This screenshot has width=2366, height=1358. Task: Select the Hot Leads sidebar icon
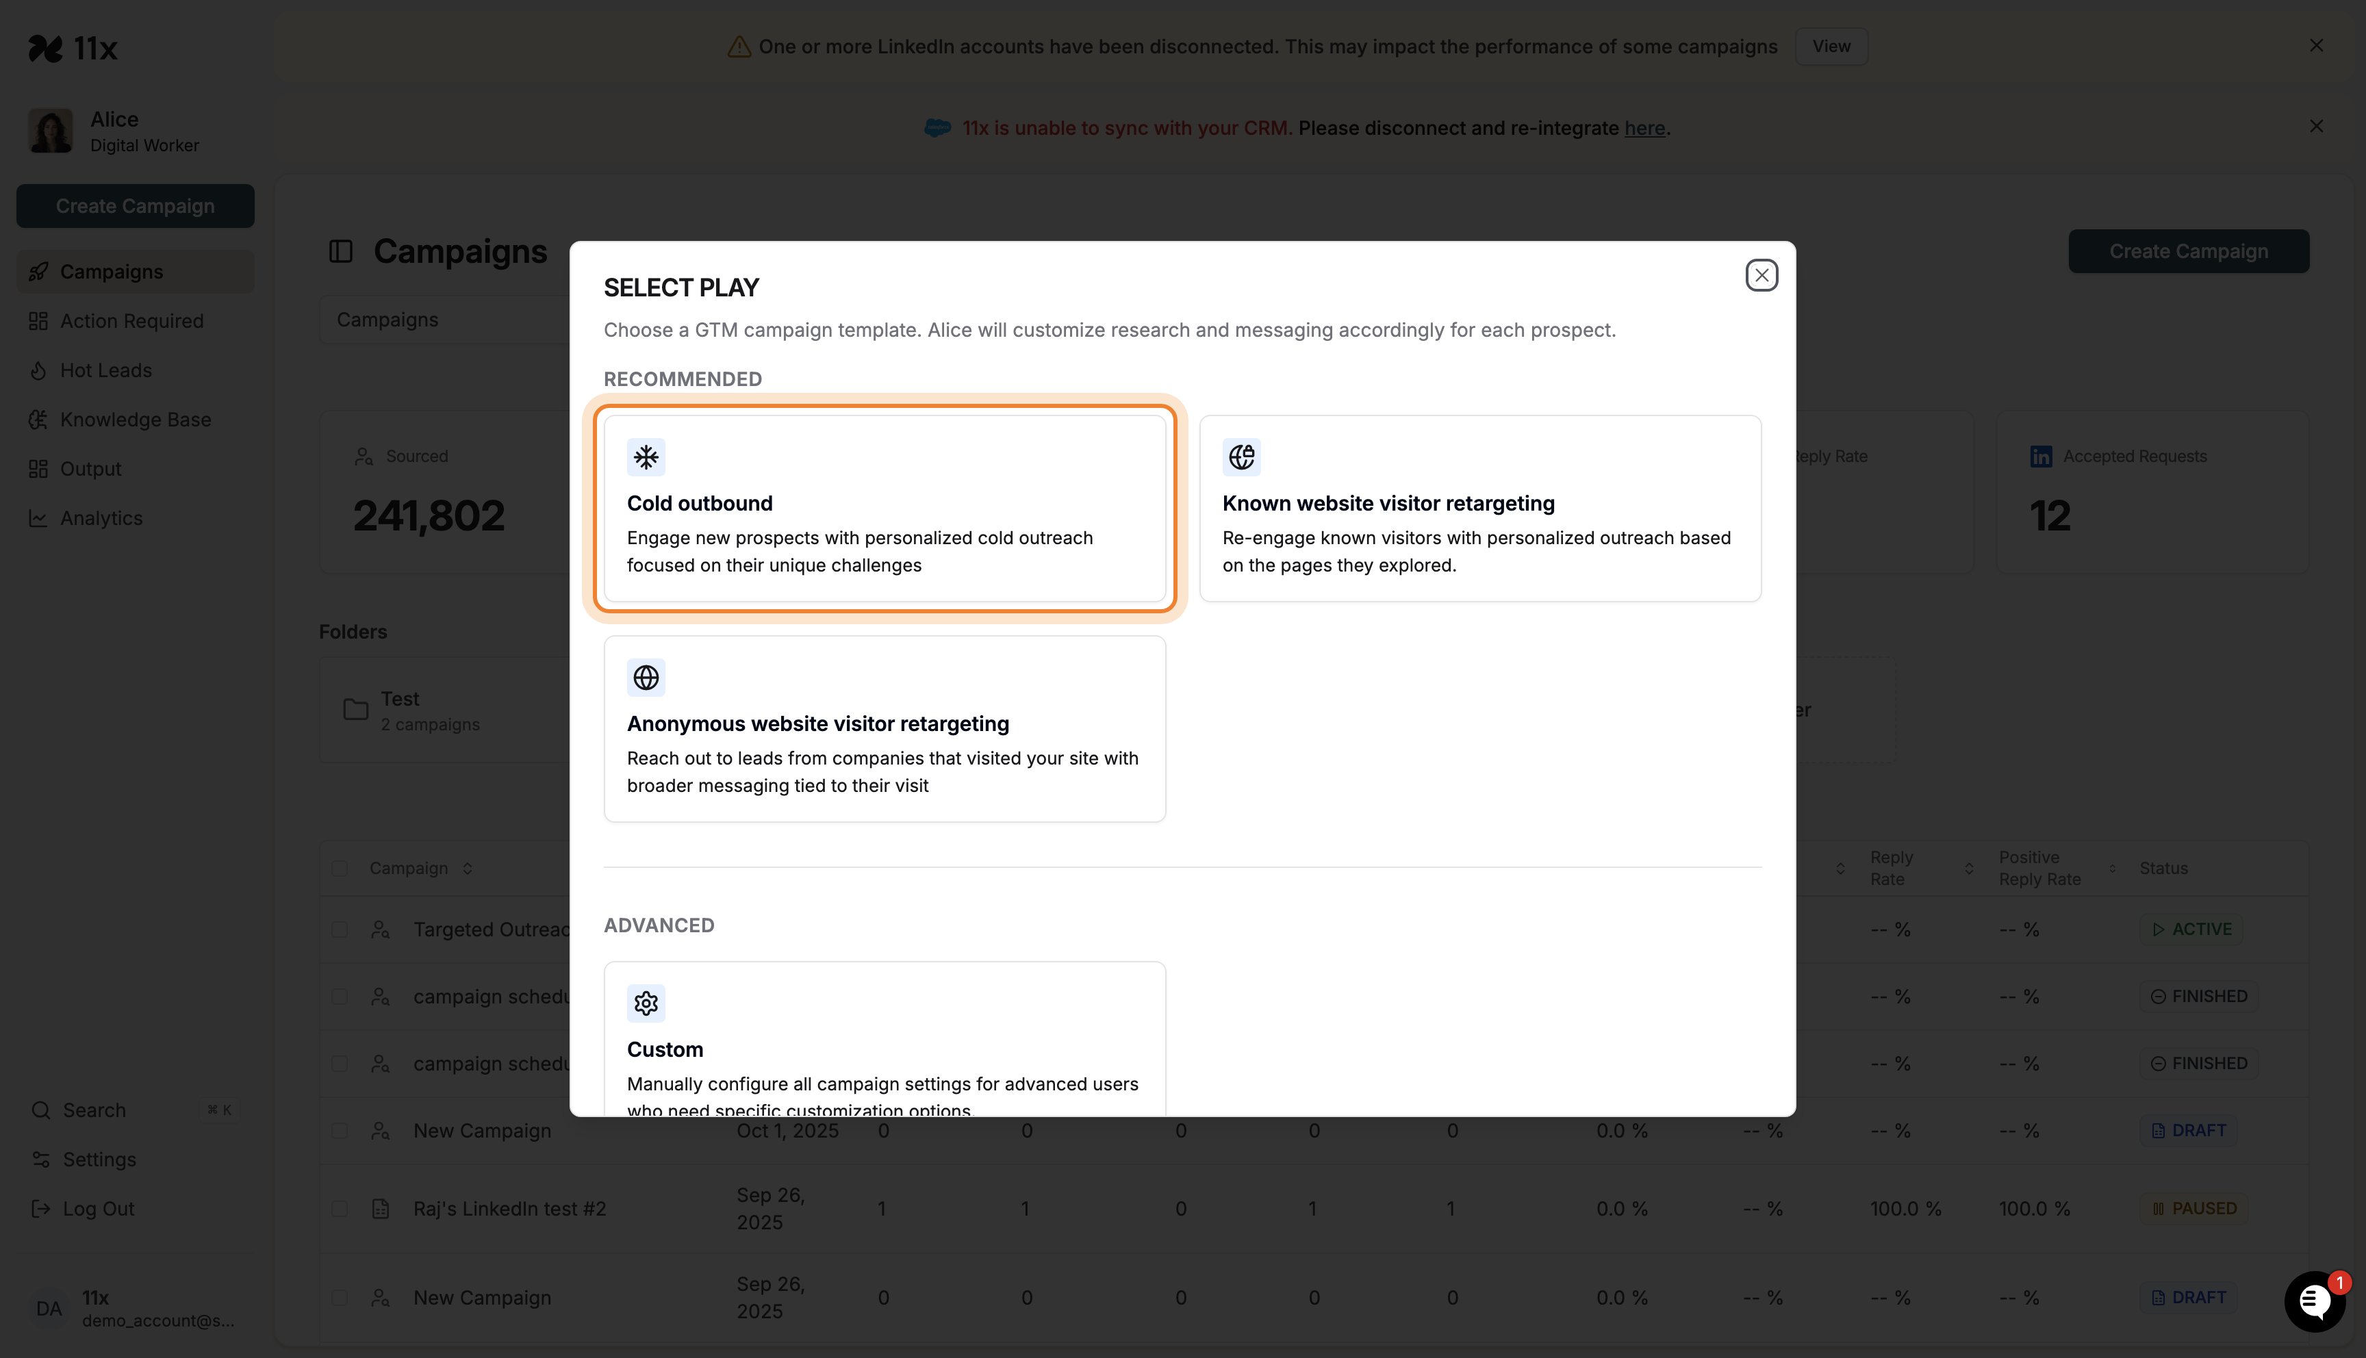38,370
